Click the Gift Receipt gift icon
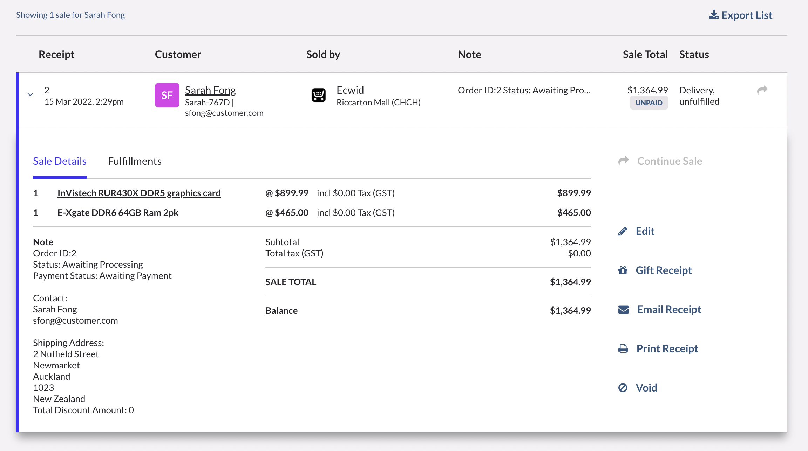Image resolution: width=808 pixels, height=451 pixels. 623,270
